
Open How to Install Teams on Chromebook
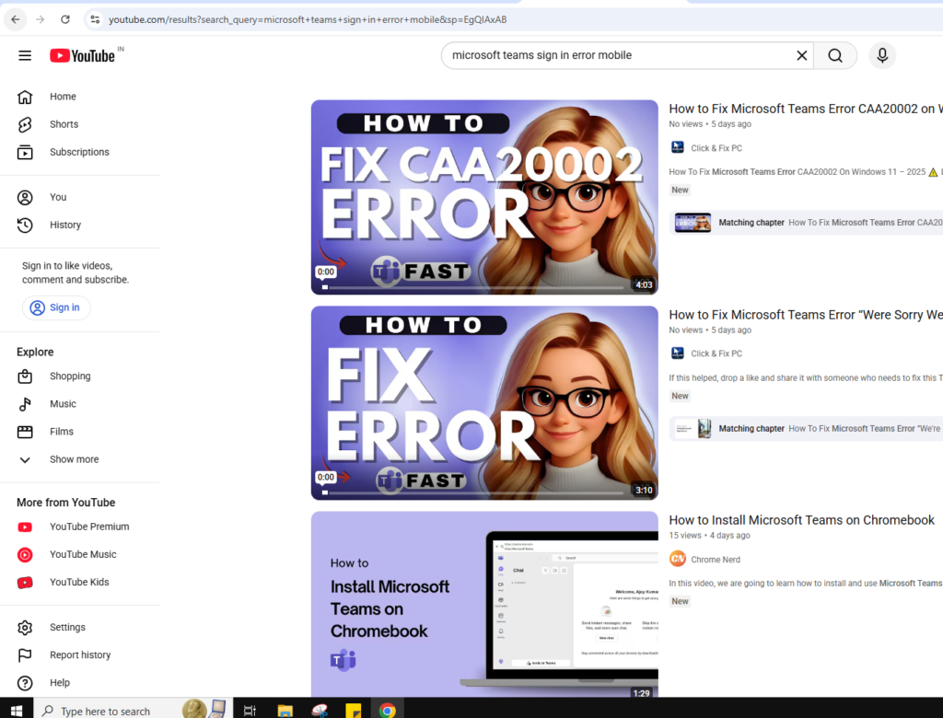pos(801,520)
